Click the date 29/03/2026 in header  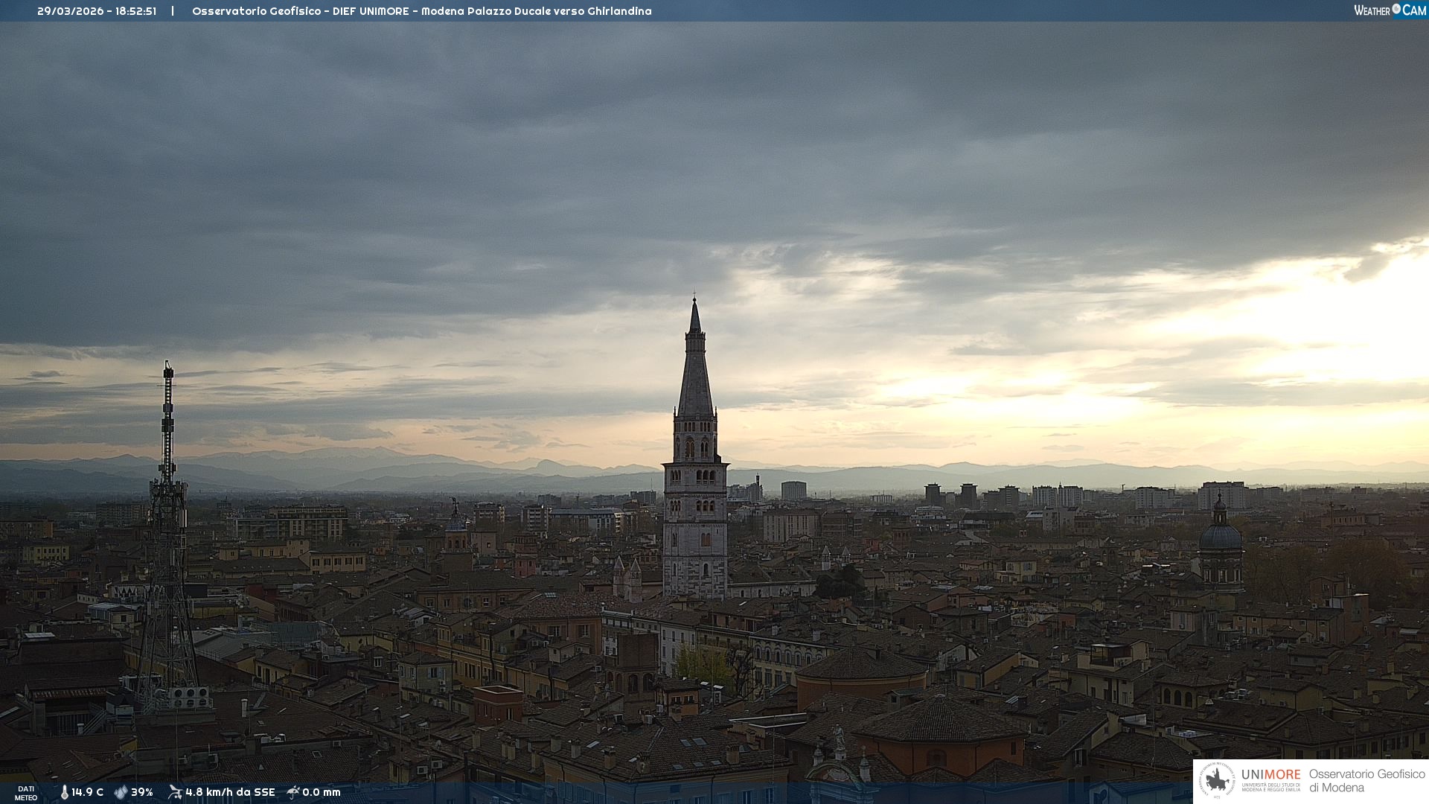[x=71, y=11]
